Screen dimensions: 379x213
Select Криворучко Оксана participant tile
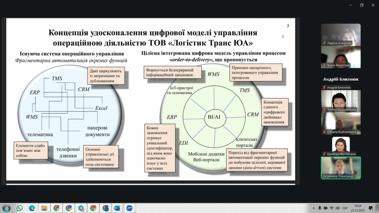coord(340,145)
